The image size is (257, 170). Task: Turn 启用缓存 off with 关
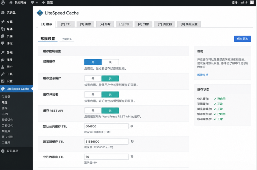(110, 62)
